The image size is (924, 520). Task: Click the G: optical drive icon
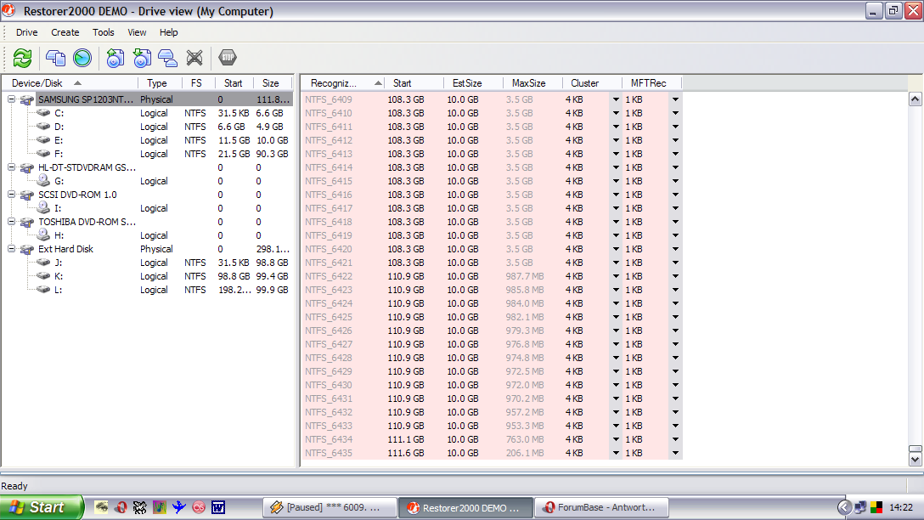(43, 180)
